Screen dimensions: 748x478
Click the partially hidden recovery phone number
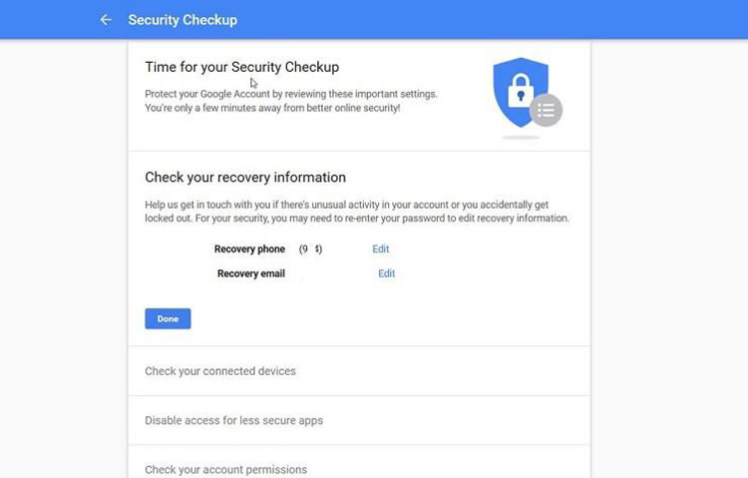(x=311, y=249)
